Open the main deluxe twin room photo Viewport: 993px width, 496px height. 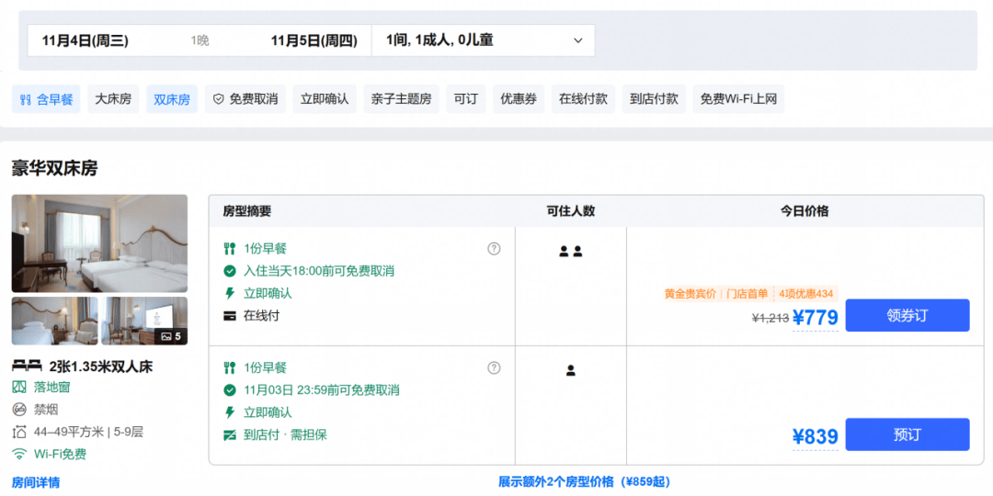pos(99,243)
